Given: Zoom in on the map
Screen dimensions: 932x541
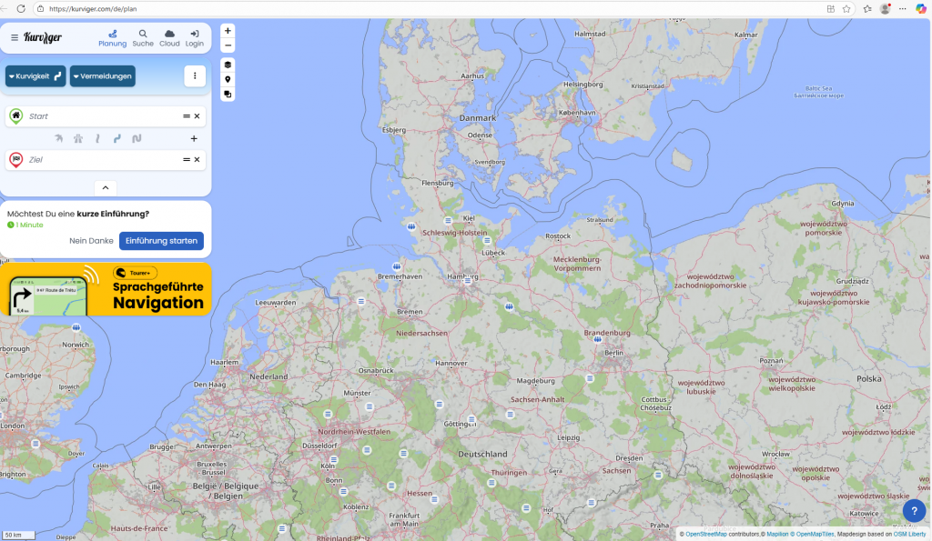Looking at the screenshot, I should point(228,31).
